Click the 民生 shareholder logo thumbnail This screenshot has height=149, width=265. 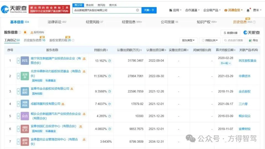point(25,61)
